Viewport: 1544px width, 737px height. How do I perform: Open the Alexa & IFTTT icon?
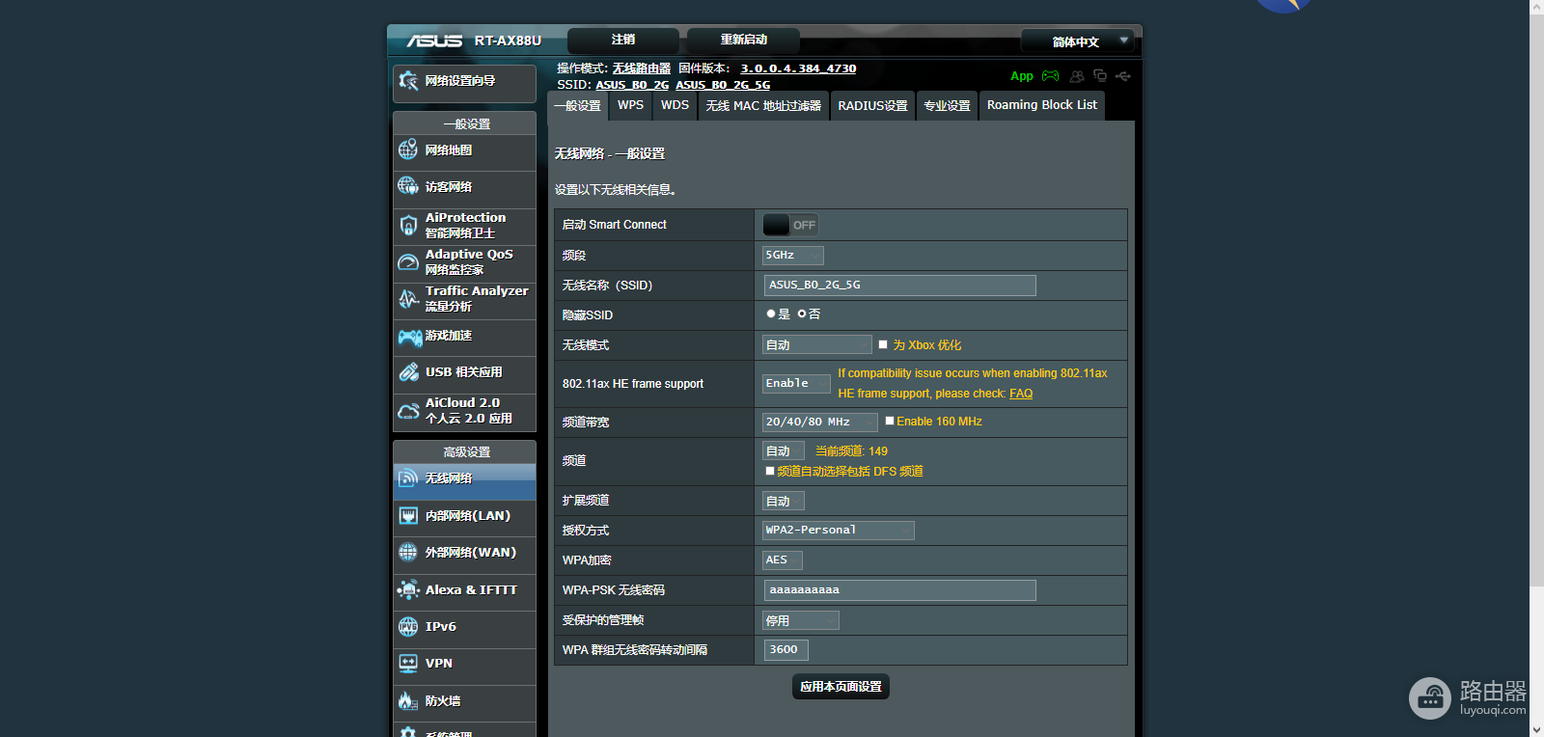(x=408, y=589)
